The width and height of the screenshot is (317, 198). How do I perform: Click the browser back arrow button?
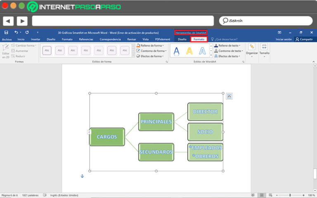(x=8, y=21)
